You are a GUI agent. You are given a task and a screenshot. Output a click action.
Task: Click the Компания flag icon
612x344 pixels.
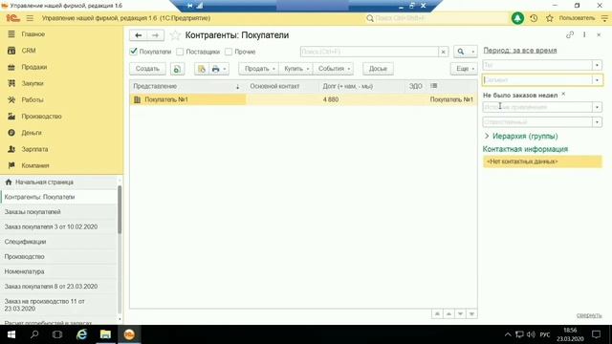coord(11,165)
